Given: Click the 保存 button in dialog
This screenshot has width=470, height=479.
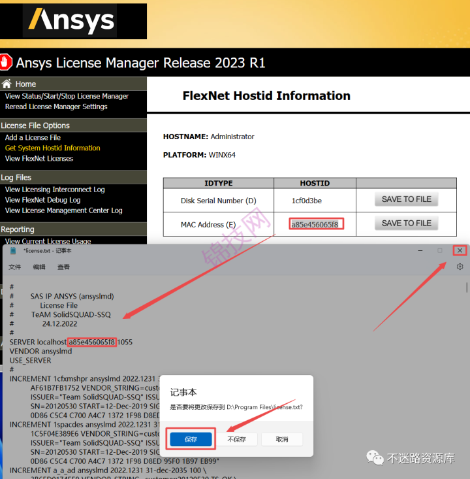Looking at the screenshot, I should (191, 439).
